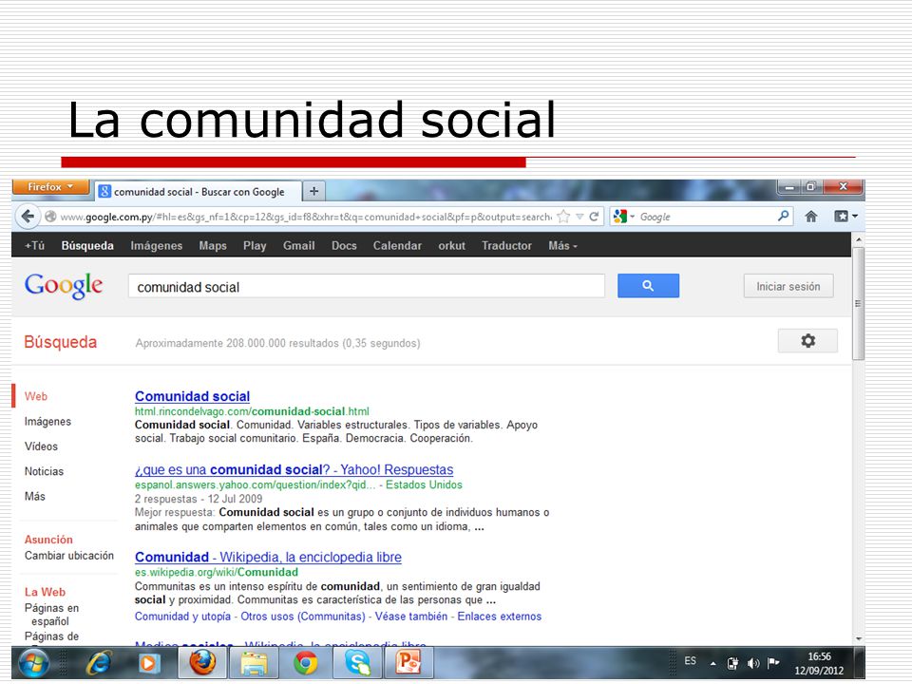Open Maps in the Google top bar
Viewport: 912px width, 684px height.
coord(213,245)
